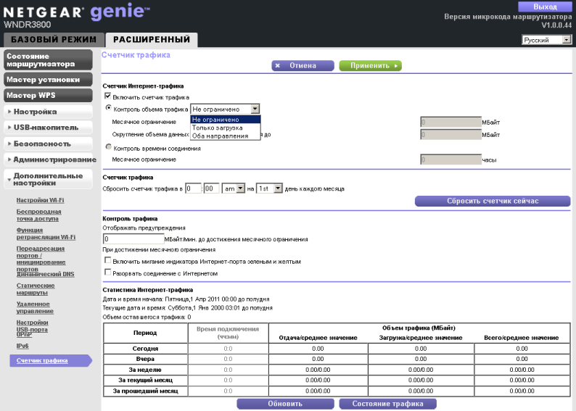The width and height of the screenshot is (576, 411).
Task: Click the Отмена button
Action: pos(303,66)
